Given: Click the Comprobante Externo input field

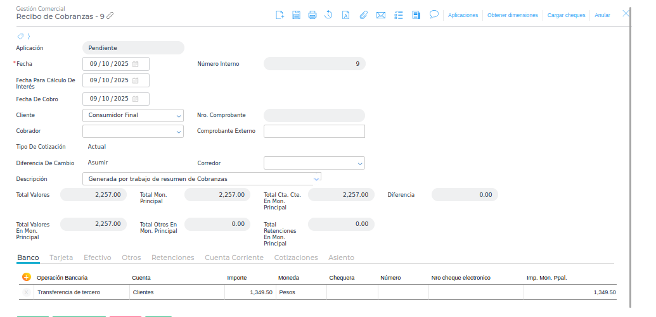Looking at the screenshot, I should tap(314, 131).
